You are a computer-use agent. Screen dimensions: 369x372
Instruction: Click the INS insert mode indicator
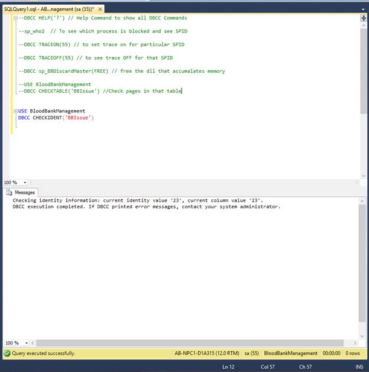click(x=360, y=367)
